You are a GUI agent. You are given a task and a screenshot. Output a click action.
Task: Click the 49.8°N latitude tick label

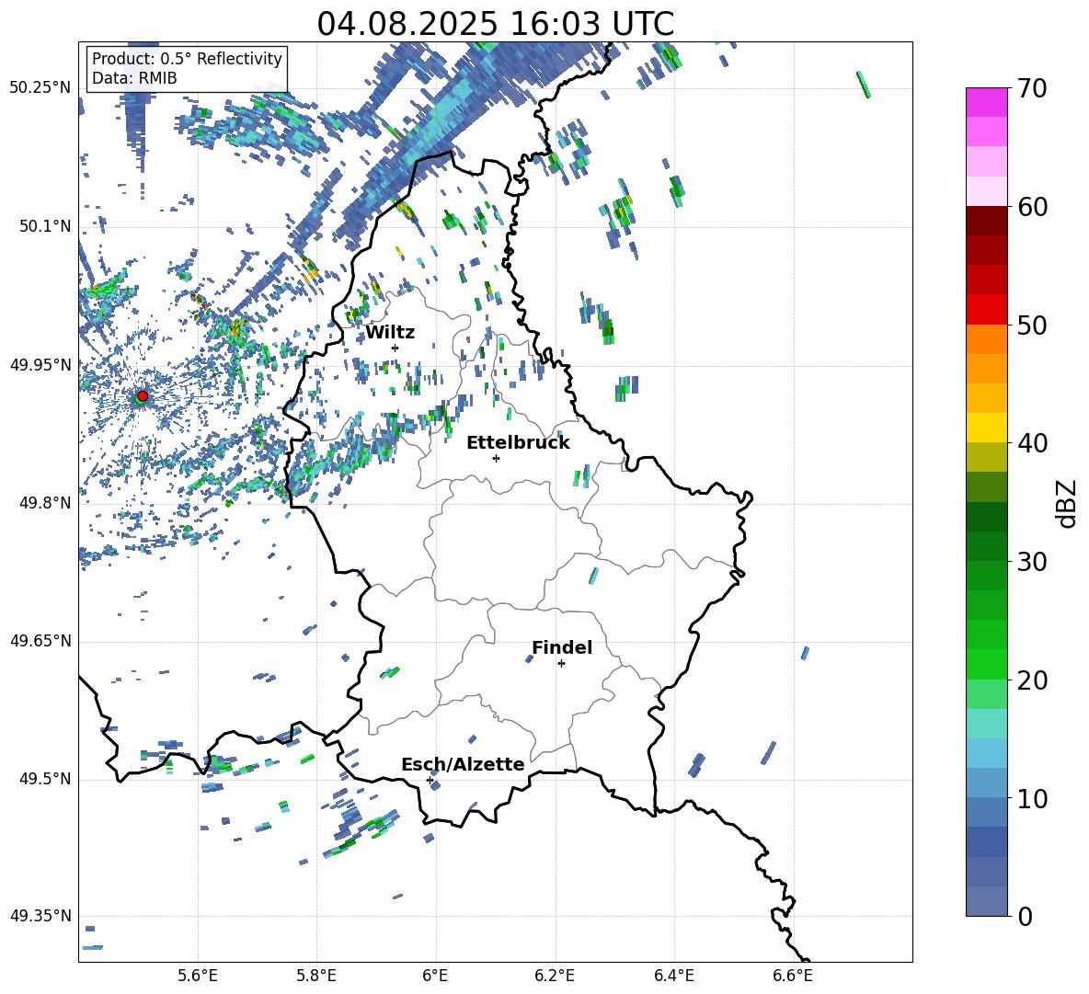pyautogui.click(x=45, y=503)
